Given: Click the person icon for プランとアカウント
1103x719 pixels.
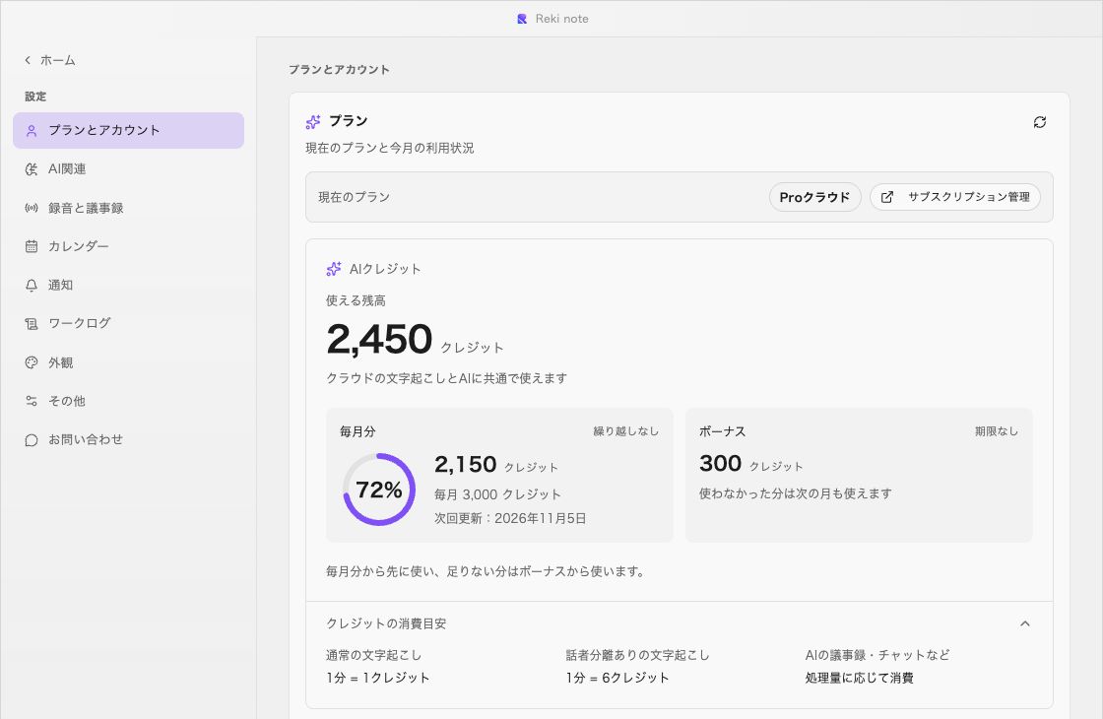Looking at the screenshot, I should [31, 131].
